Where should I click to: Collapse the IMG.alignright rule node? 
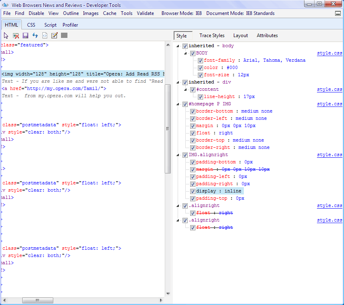pos(178,155)
